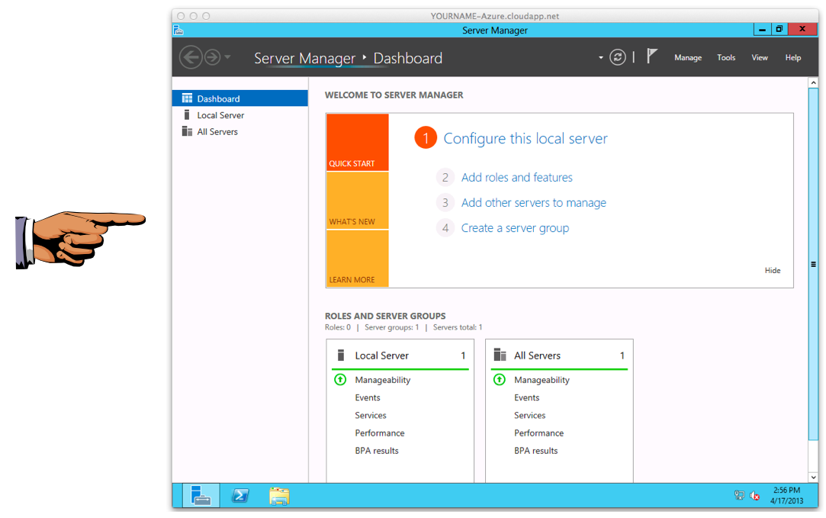Open Services under the All Servers tile

(x=529, y=415)
